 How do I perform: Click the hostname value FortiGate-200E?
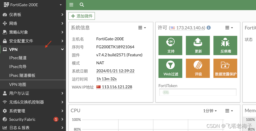click(110, 39)
